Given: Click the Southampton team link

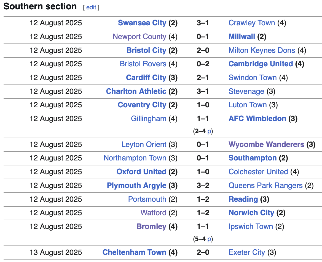Looking at the screenshot, I should (x=253, y=158).
